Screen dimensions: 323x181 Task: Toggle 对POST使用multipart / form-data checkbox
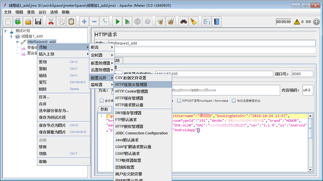[x=179, y=101]
